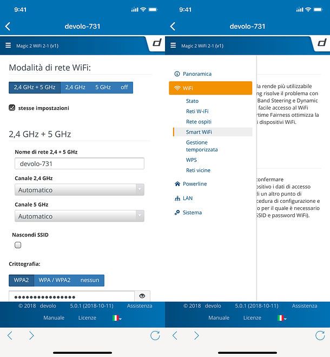Click Licenze link in right footer
Screen dimensions: 330x357
252,318
